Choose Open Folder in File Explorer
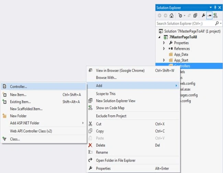Image resolution: width=223 pixels, height=173 pixels. click(133, 161)
